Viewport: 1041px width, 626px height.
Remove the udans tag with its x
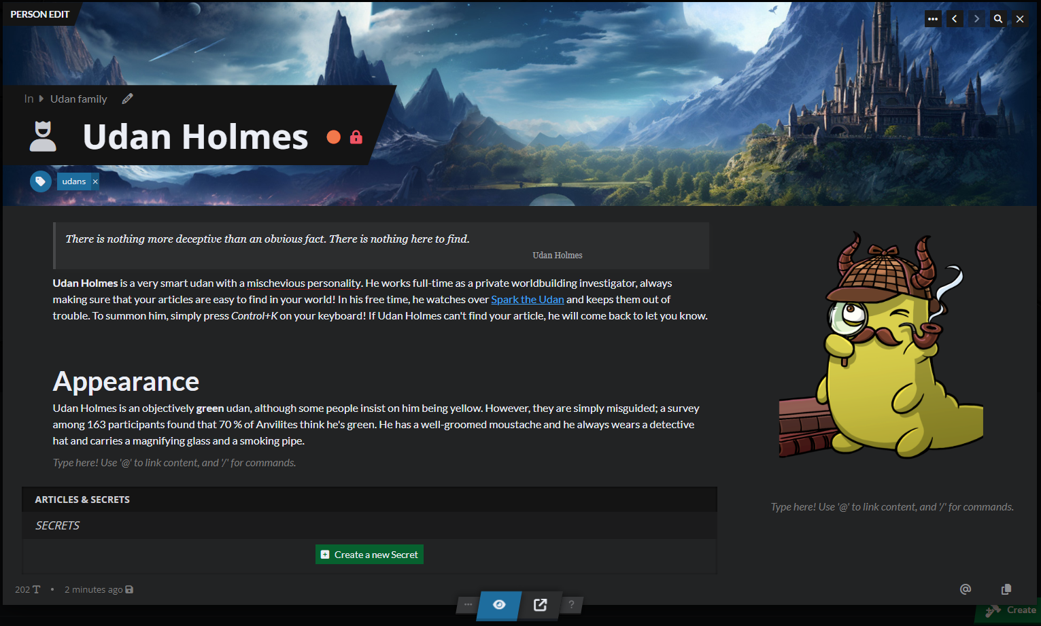(x=95, y=181)
